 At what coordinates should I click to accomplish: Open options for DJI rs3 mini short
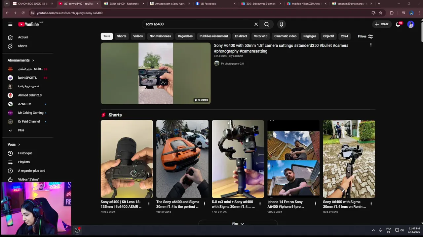pyautogui.click(x=260, y=204)
